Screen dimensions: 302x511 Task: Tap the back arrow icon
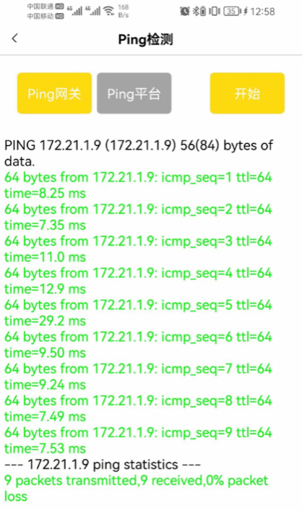[14, 38]
